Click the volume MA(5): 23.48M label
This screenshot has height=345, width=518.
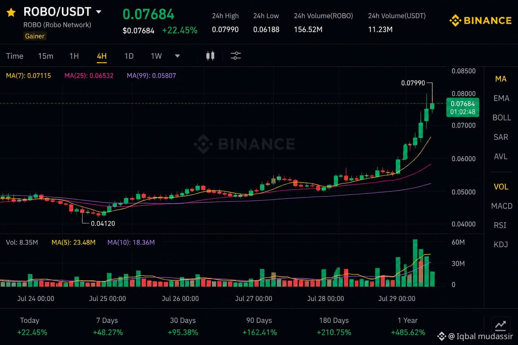click(74, 242)
